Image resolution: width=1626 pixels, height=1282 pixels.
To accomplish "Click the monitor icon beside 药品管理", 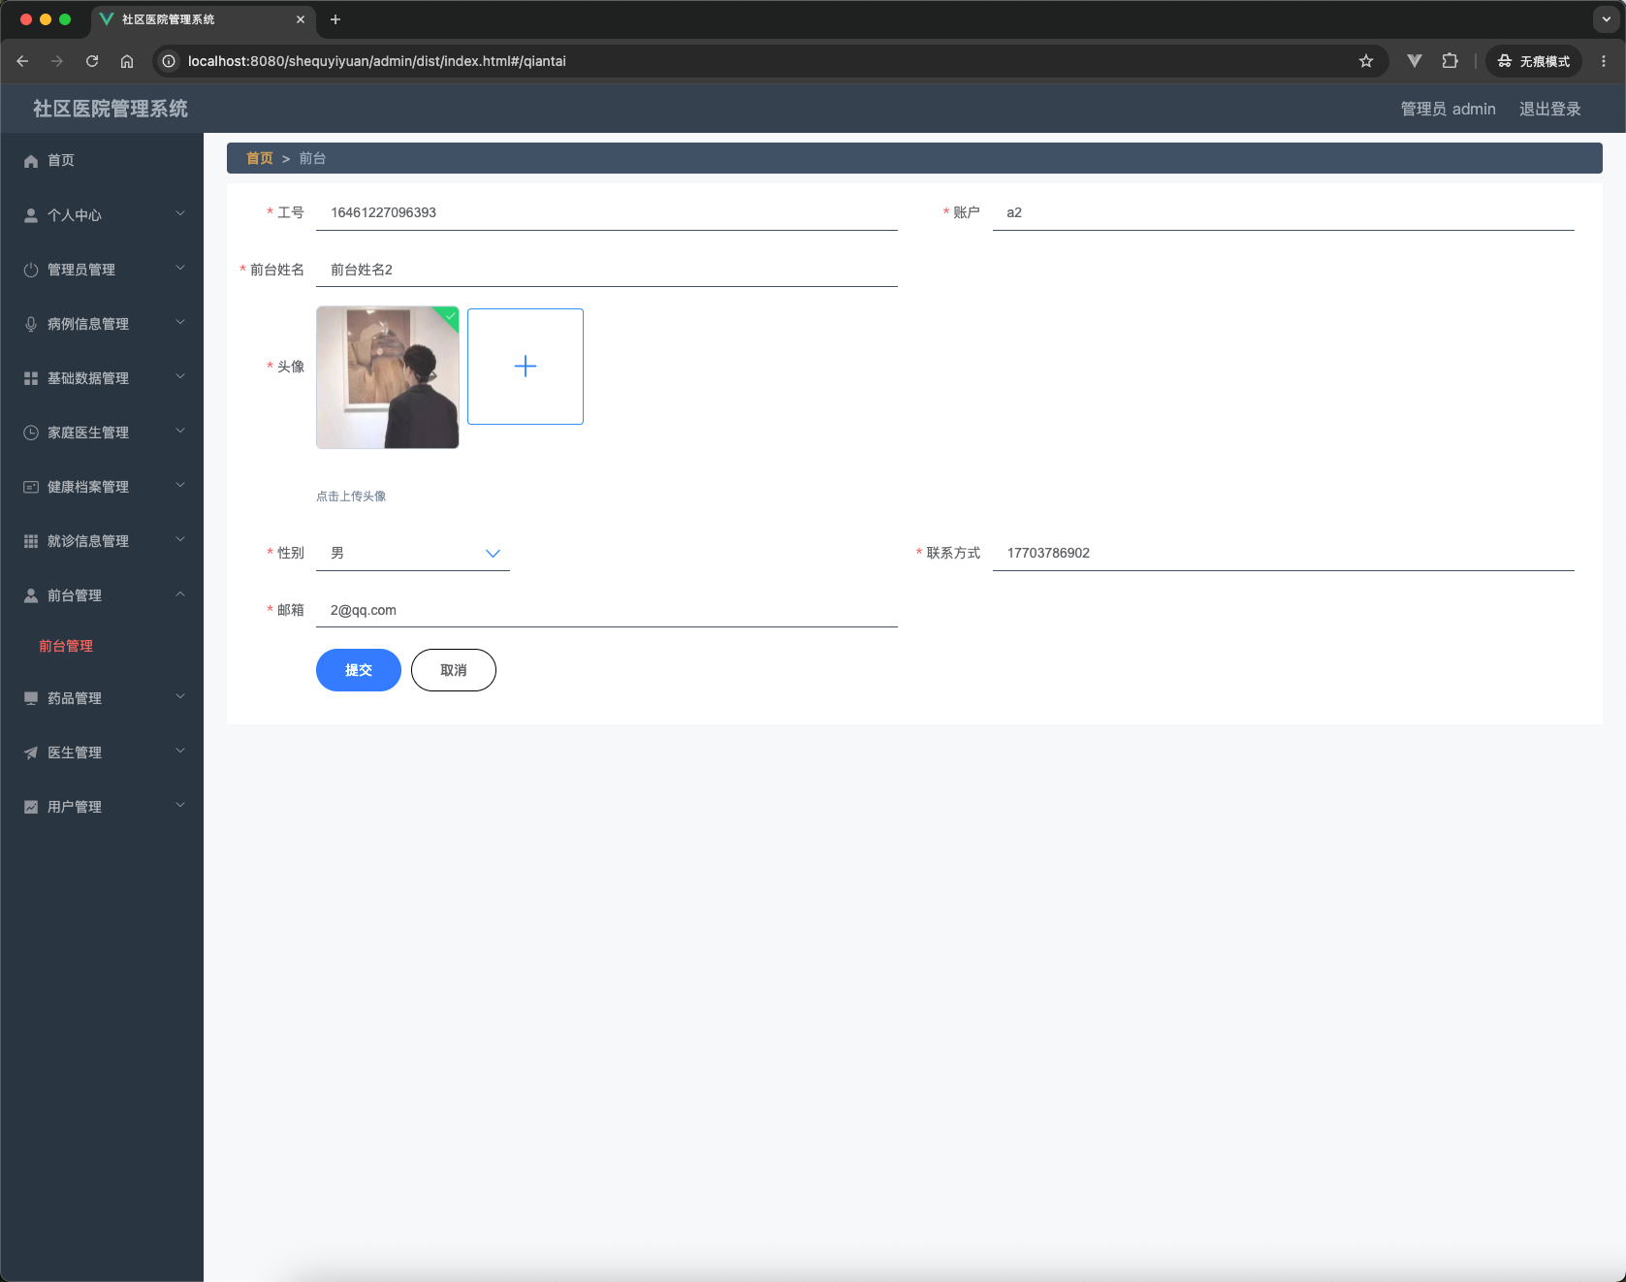I will [31, 698].
